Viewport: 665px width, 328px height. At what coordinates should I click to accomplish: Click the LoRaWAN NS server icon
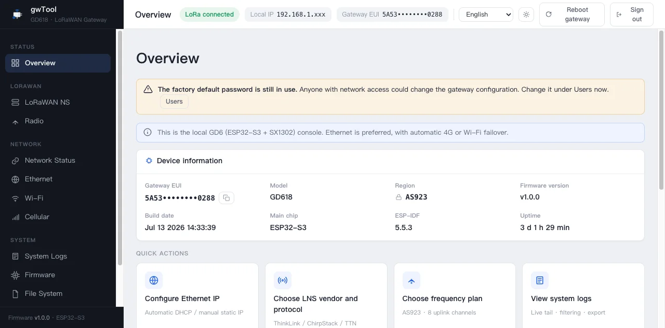pos(15,103)
